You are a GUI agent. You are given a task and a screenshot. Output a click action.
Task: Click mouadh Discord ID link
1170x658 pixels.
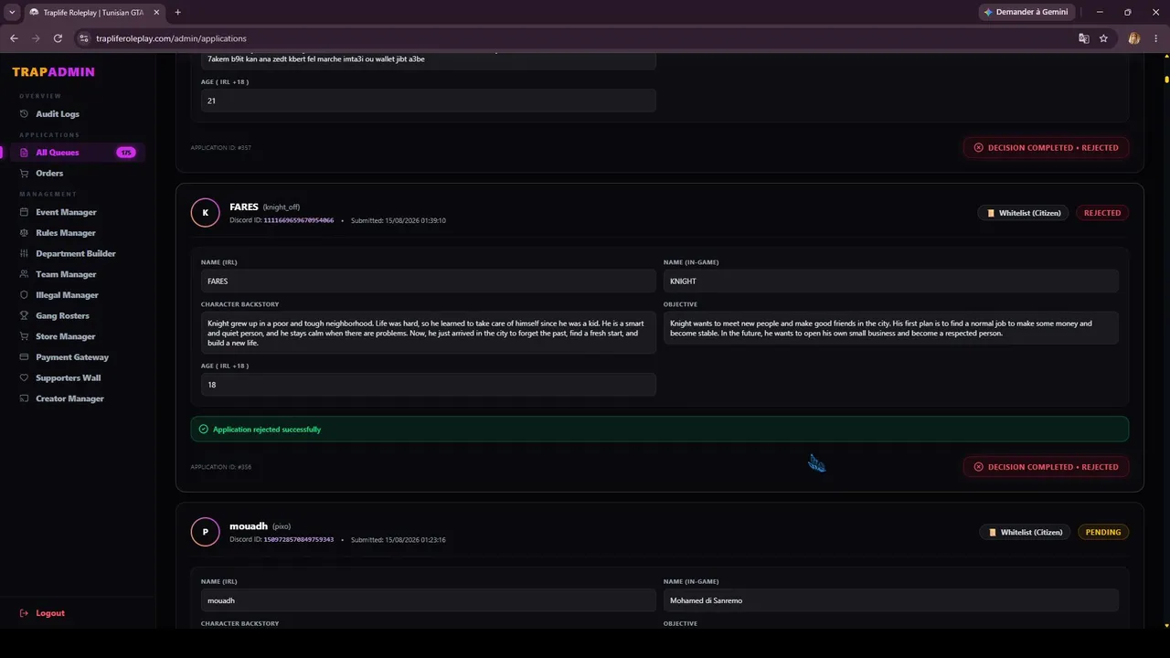click(299, 539)
